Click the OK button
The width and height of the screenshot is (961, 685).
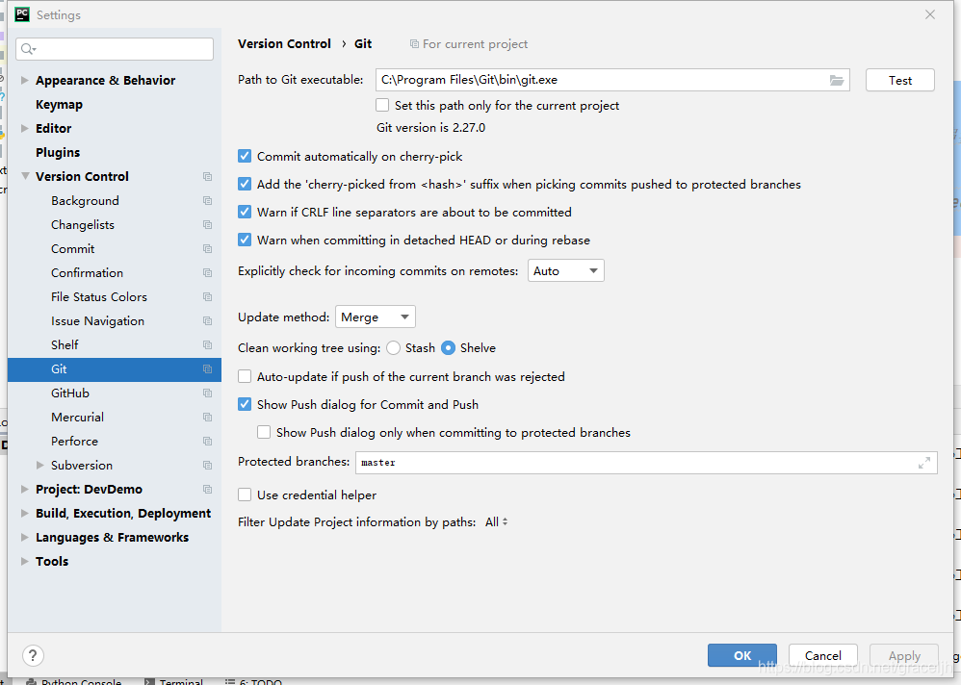pos(742,655)
